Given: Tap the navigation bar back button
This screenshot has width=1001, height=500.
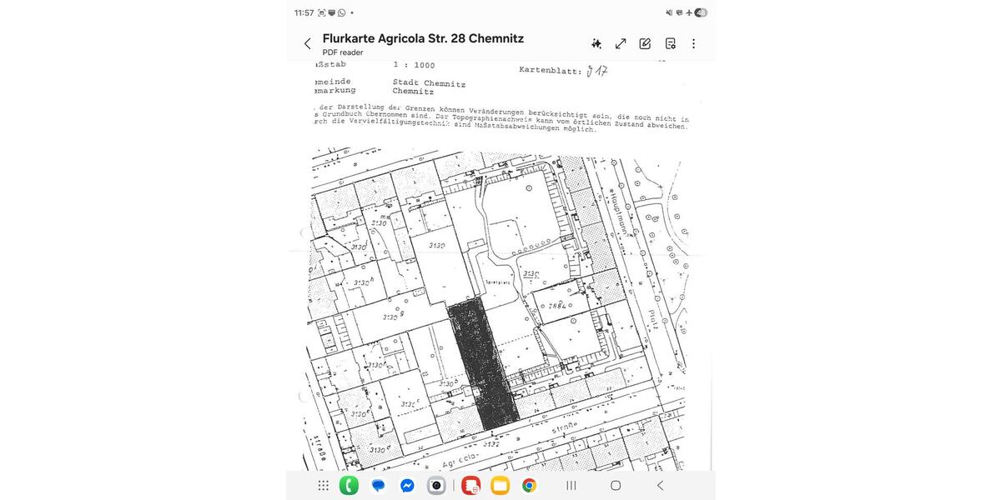Looking at the screenshot, I should 660,485.
